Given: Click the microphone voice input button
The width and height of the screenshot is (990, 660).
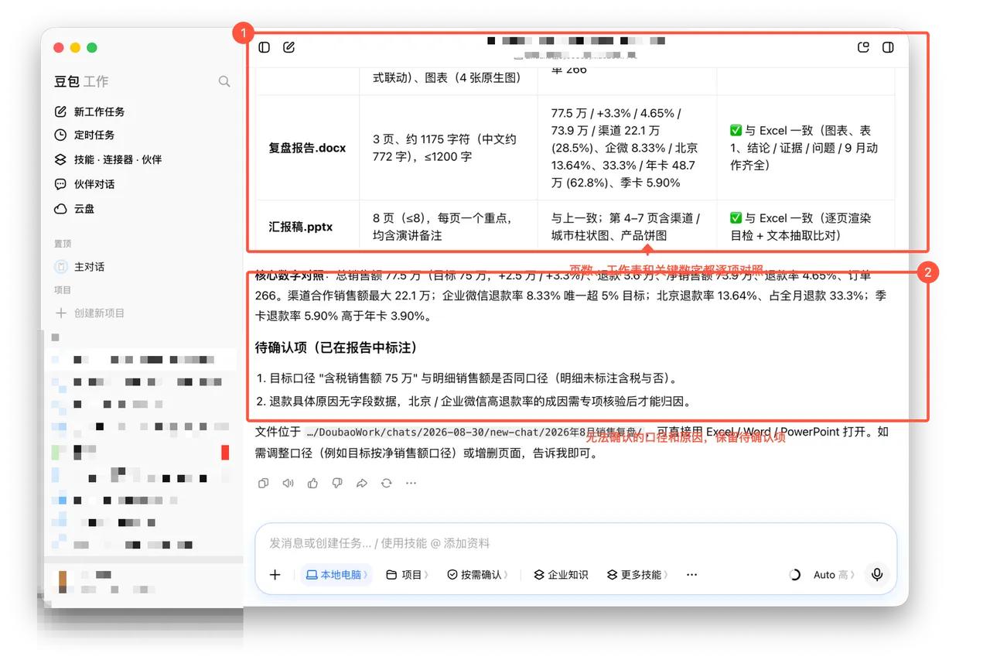Looking at the screenshot, I should (x=877, y=575).
